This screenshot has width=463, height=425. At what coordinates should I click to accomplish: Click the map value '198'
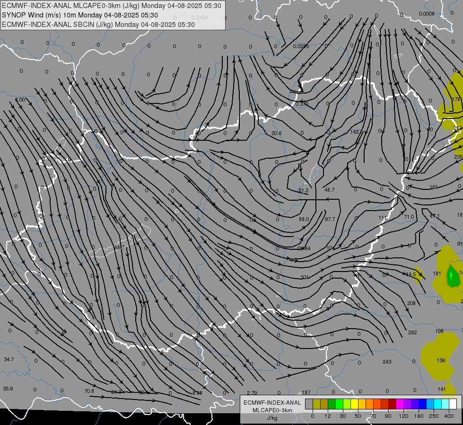point(439,331)
